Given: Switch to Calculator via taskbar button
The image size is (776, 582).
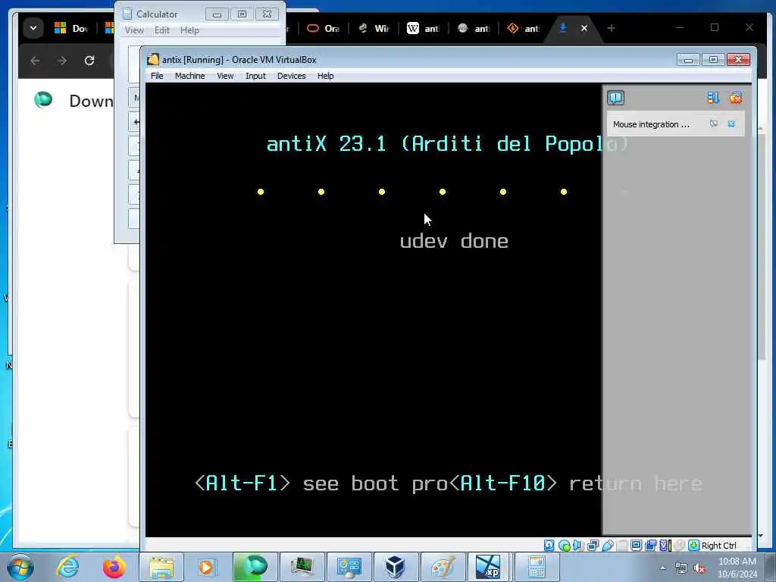Looking at the screenshot, I should (x=537, y=567).
